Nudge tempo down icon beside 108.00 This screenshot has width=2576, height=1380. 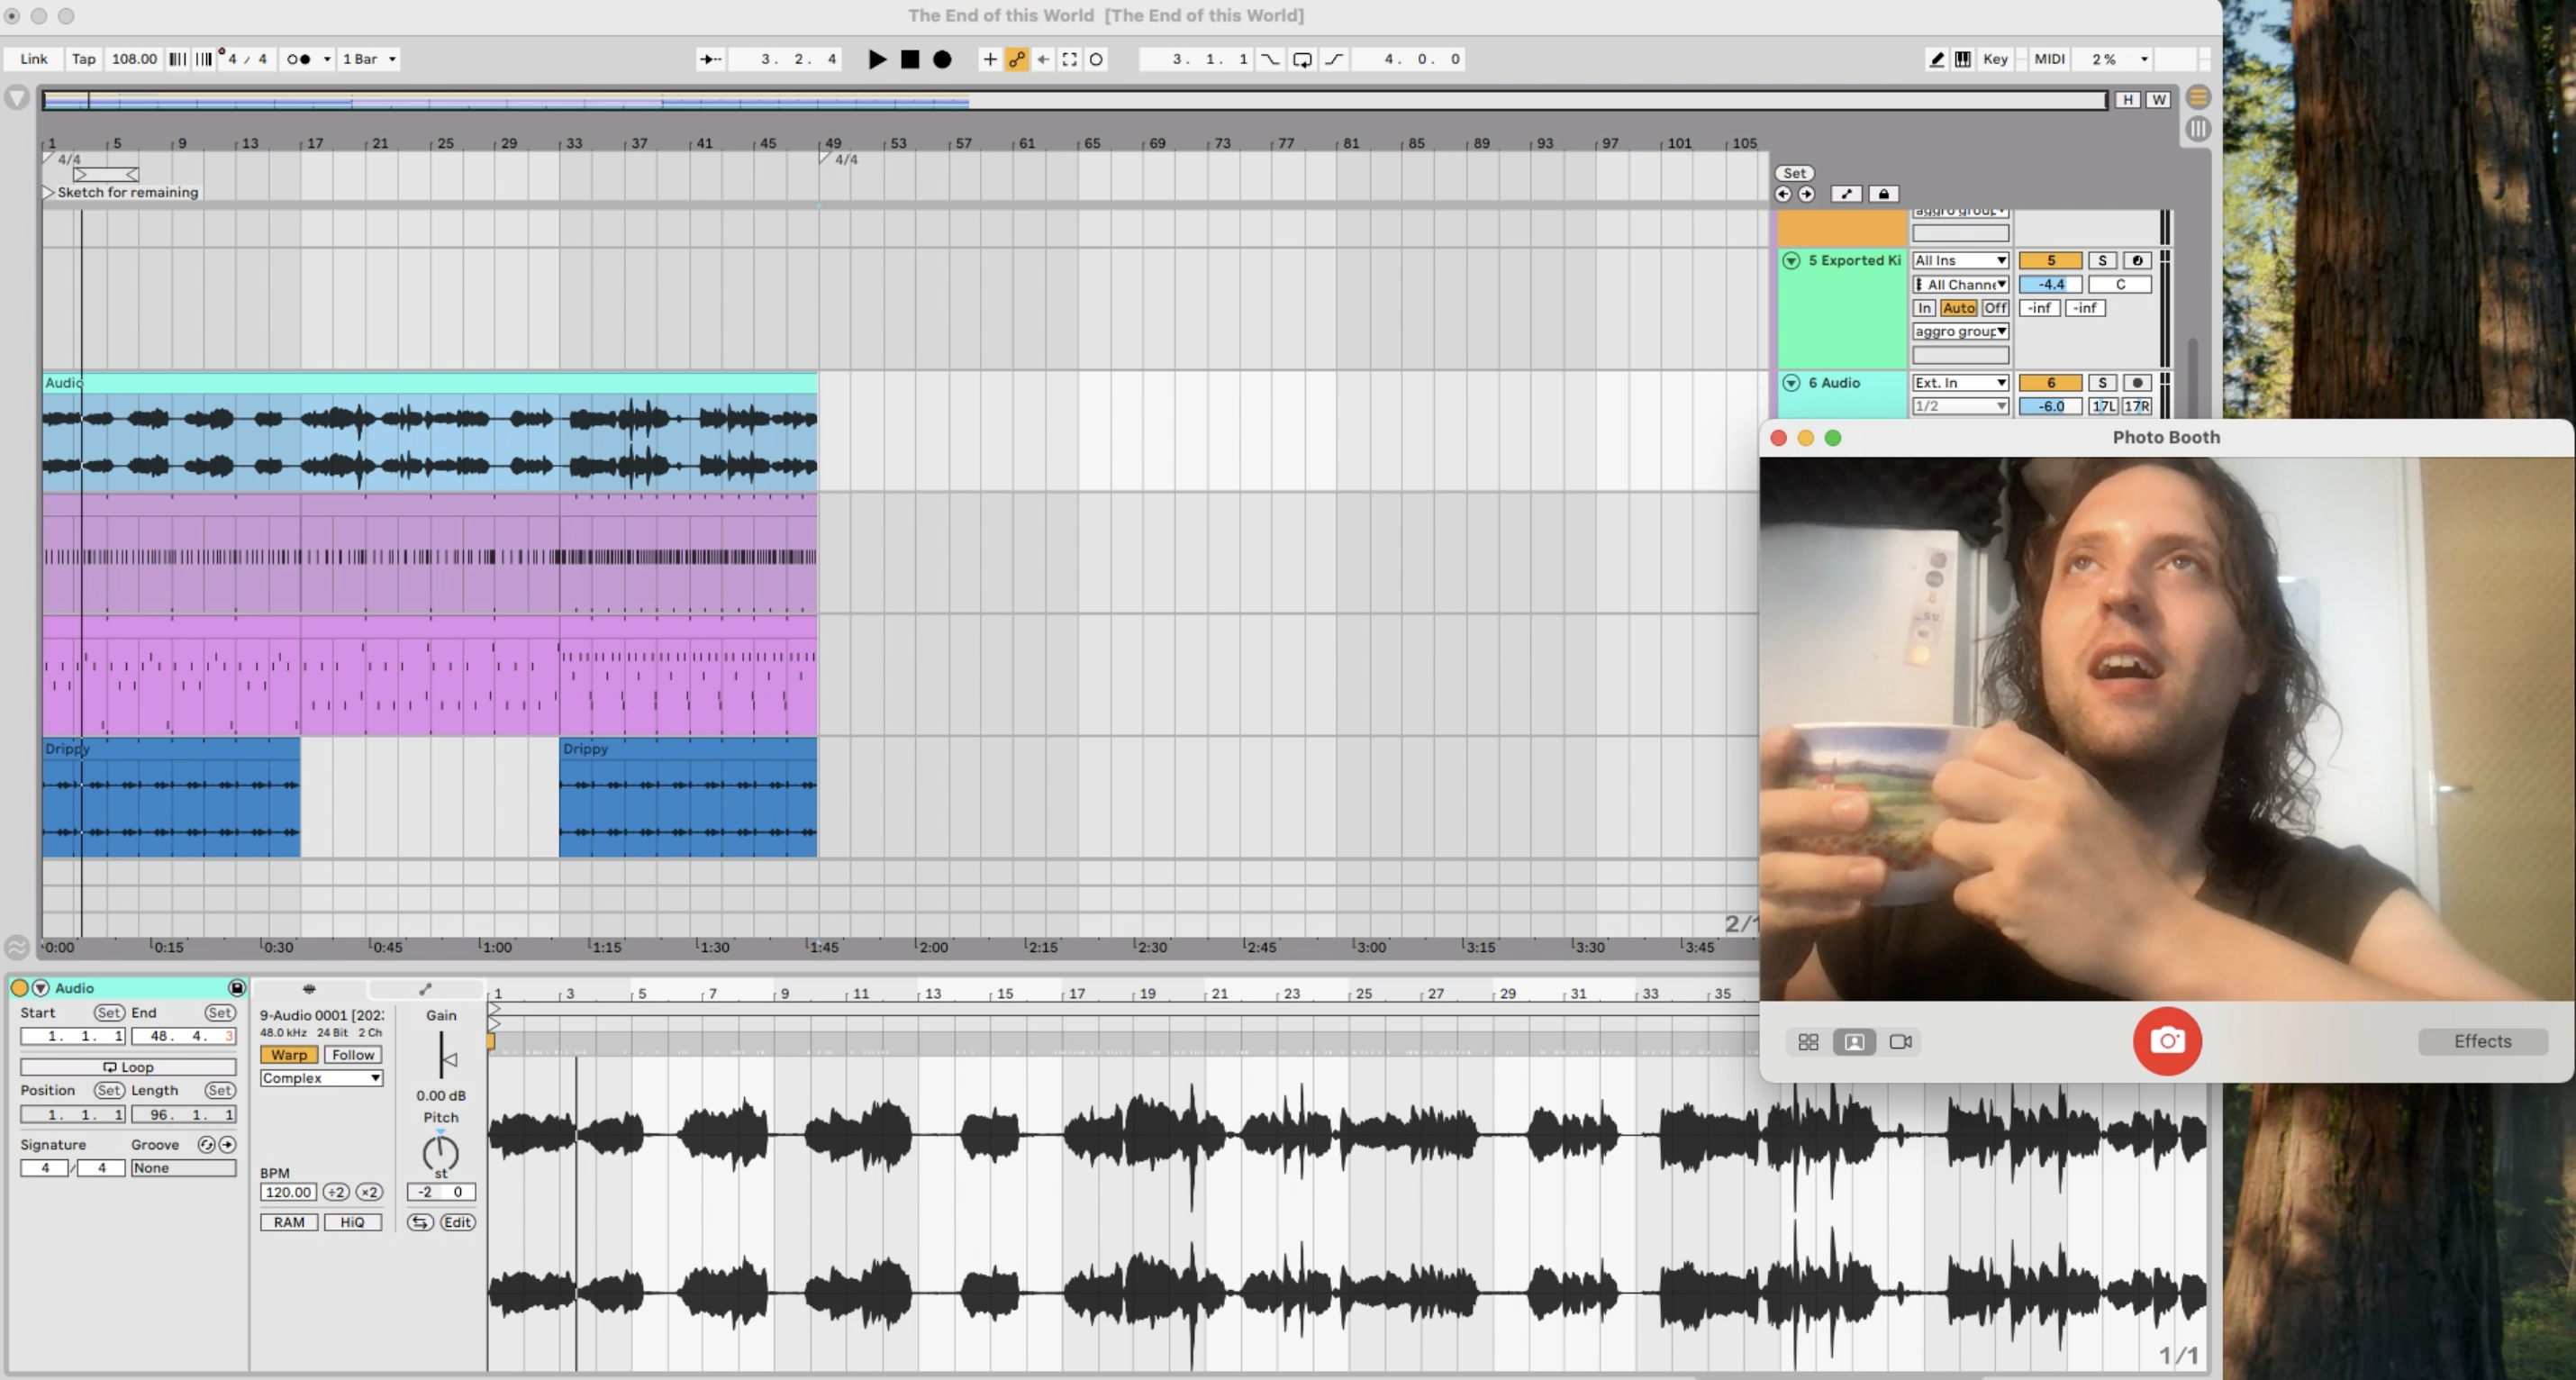[x=177, y=59]
